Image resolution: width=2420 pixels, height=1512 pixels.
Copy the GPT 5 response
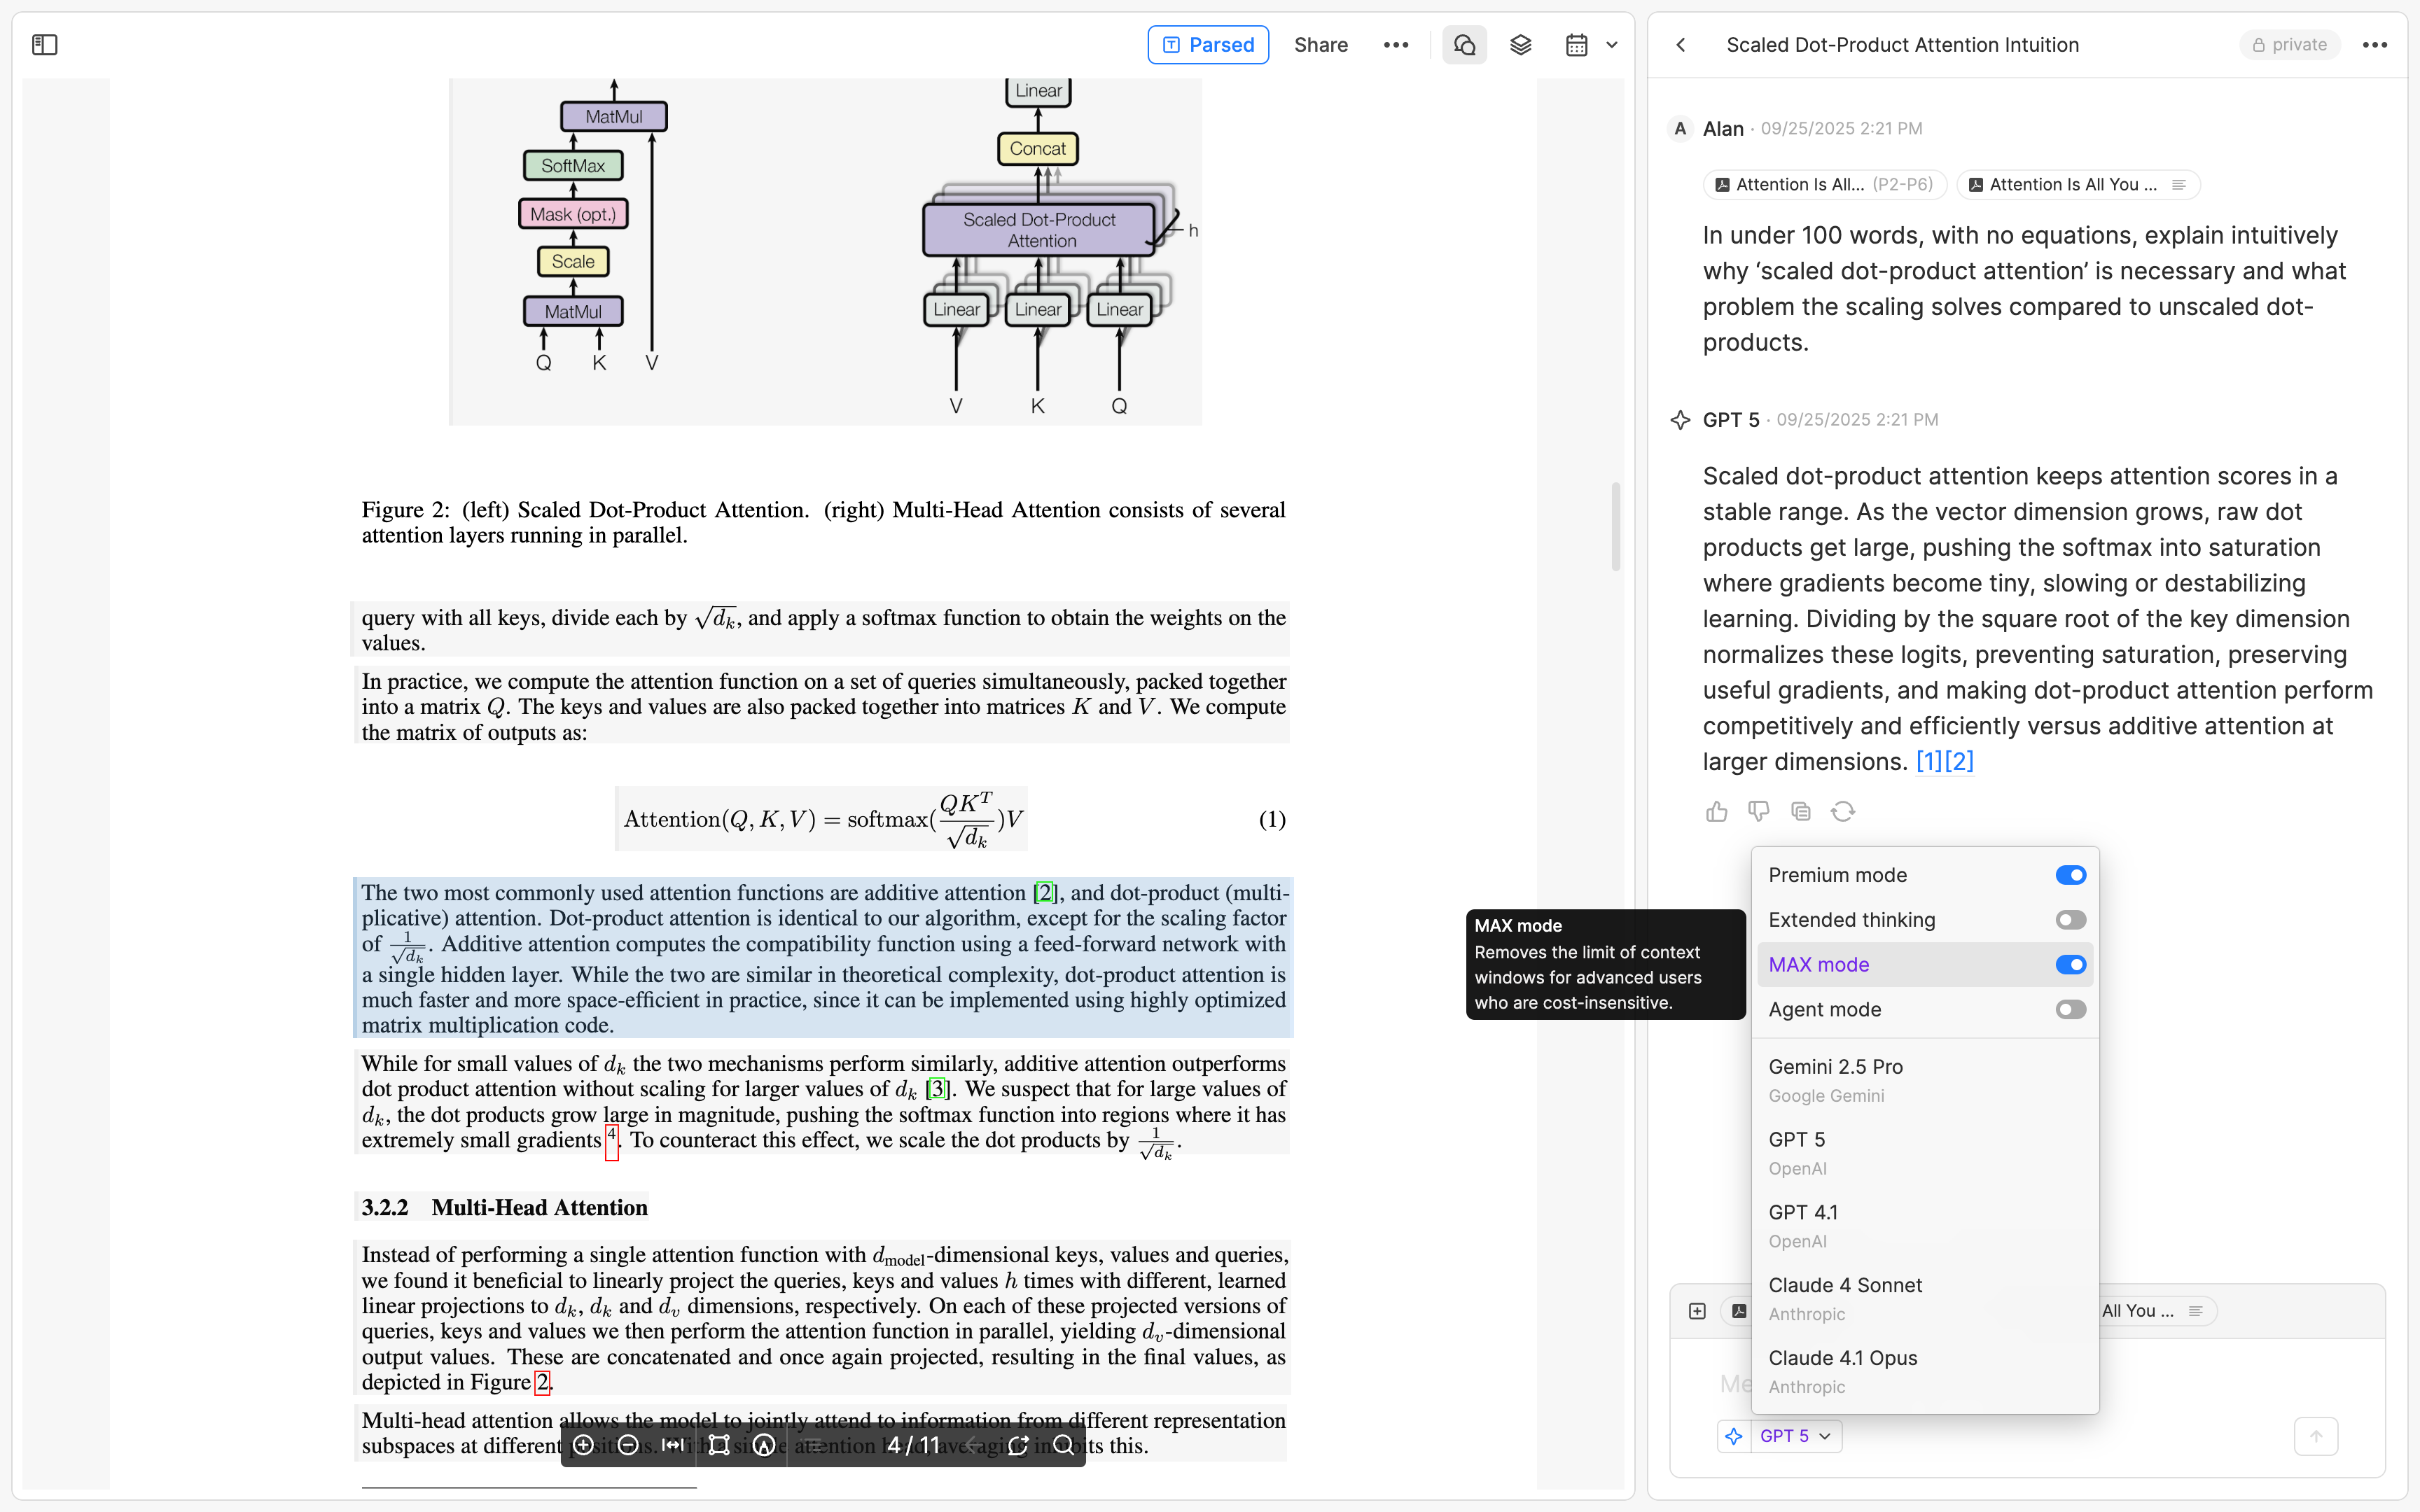(x=1800, y=811)
